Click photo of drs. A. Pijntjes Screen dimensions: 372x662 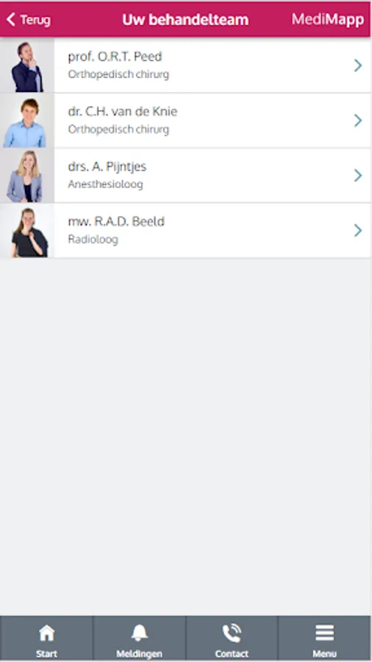pyautogui.click(x=27, y=175)
